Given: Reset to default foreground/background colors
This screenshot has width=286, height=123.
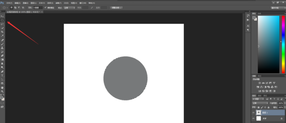Looking at the screenshot, I should point(1,95).
